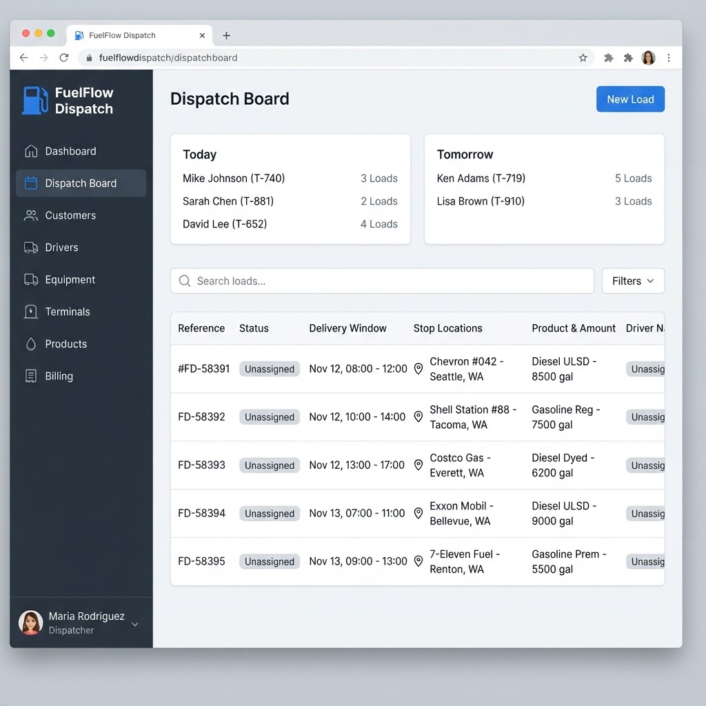Image resolution: width=706 pixels, height=706 pixels.
Task: Sort by the Reference column header
Action: (x=201, y=328)
